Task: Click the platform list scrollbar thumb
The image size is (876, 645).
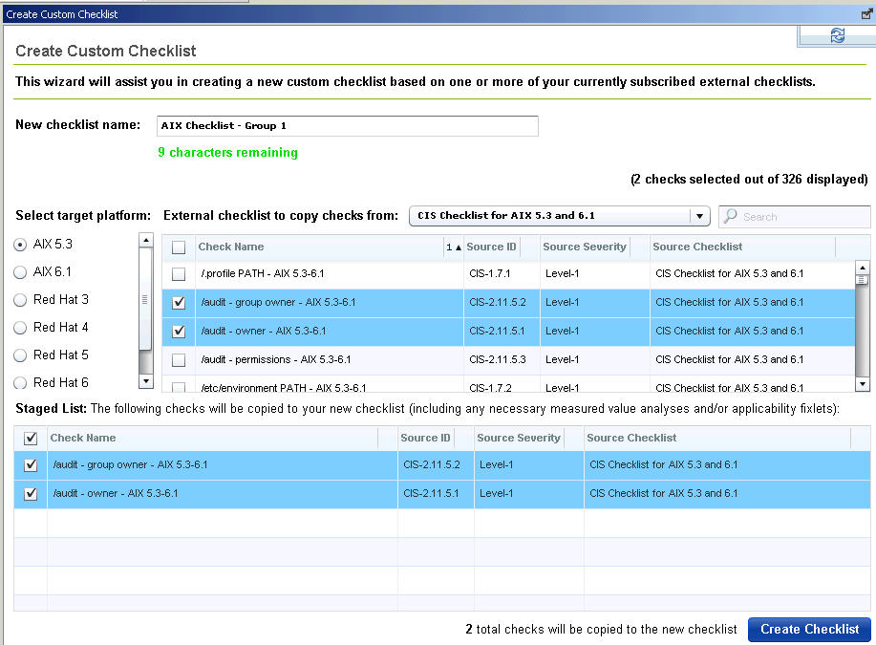Action: pos(145,299)
